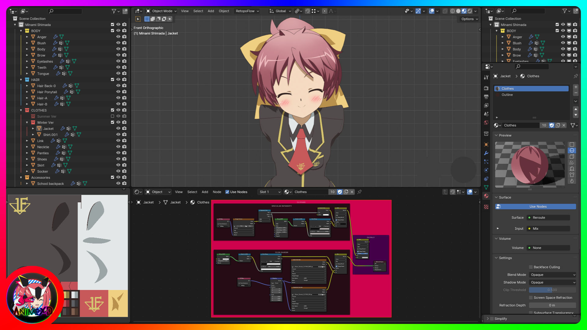Click the Surface Reroute field
This screenshot has width=587, height=330.
[x=548, y=218]
